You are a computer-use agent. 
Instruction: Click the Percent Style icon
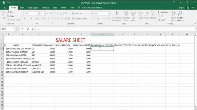[x=98, y=19]
